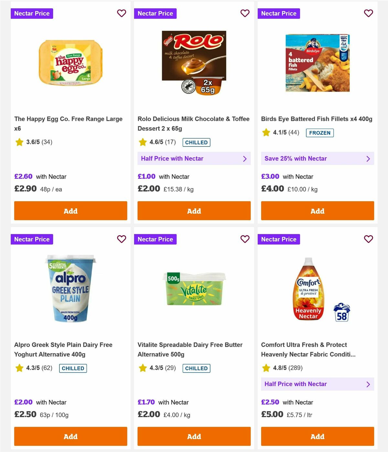Viewport: 388px width, 452px height.
Task: Click the CHILLED tag on Rolo dessert
Action: [196, 142]
